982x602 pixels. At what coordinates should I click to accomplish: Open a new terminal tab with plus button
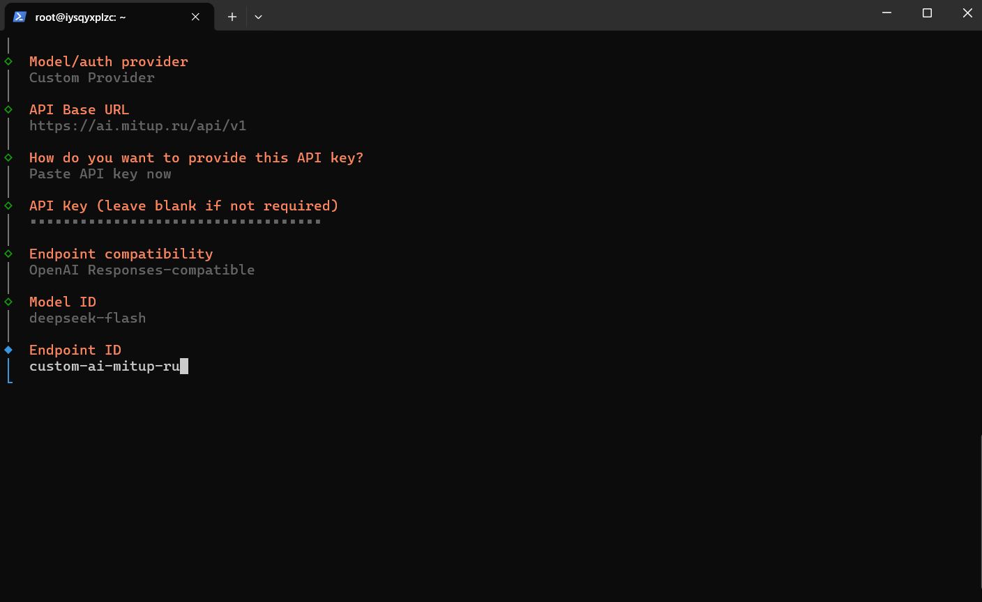tap(232, 17)
